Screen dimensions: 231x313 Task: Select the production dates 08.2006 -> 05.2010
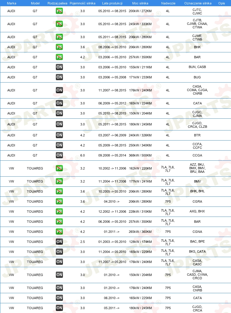pyautogui.click(x=112, y=47)
